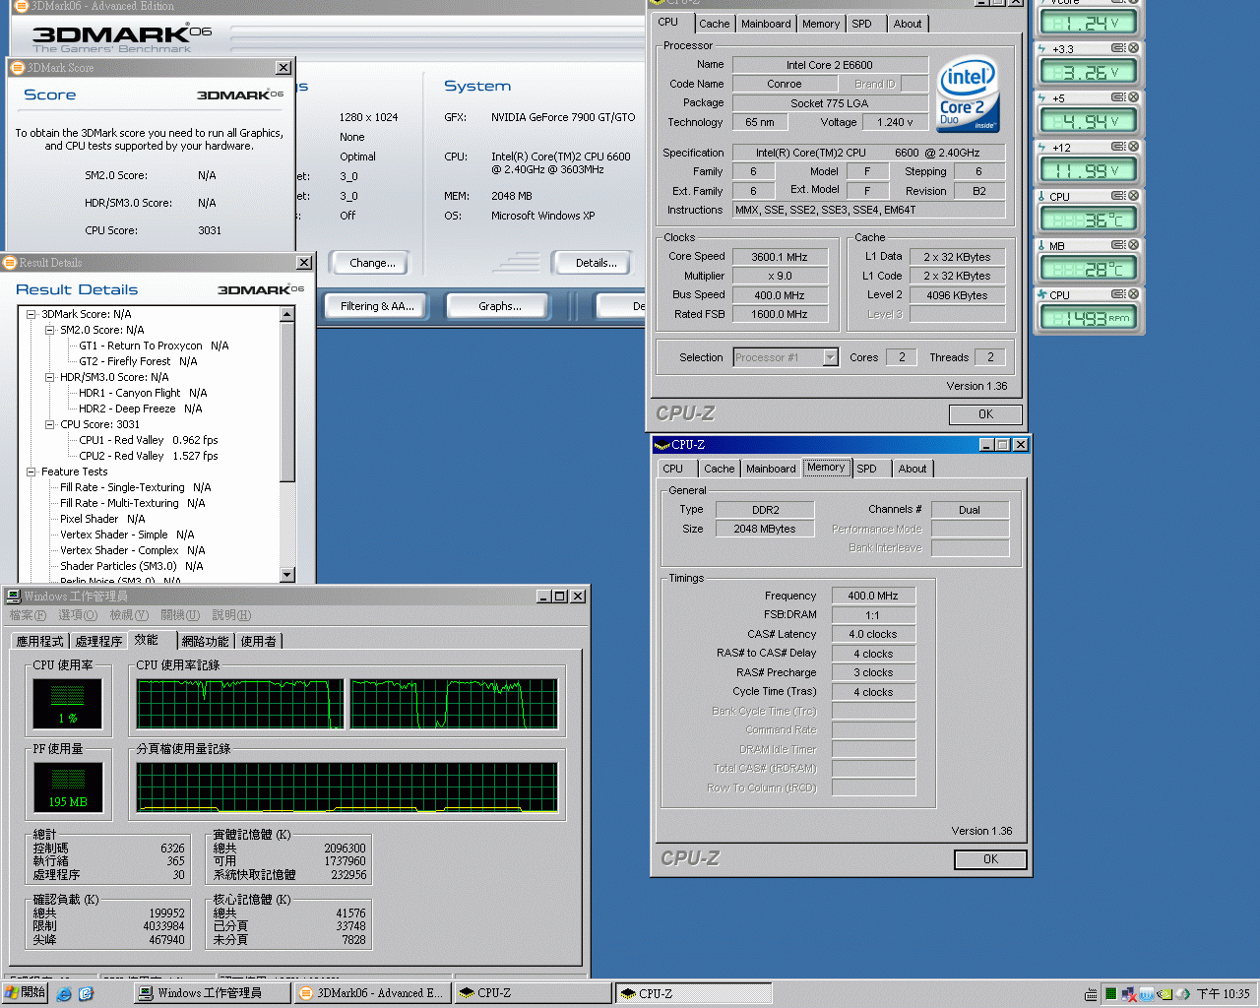Collapse the Feature Tests tree node
1260x1008 pixels.
click(x=31, y=472)
